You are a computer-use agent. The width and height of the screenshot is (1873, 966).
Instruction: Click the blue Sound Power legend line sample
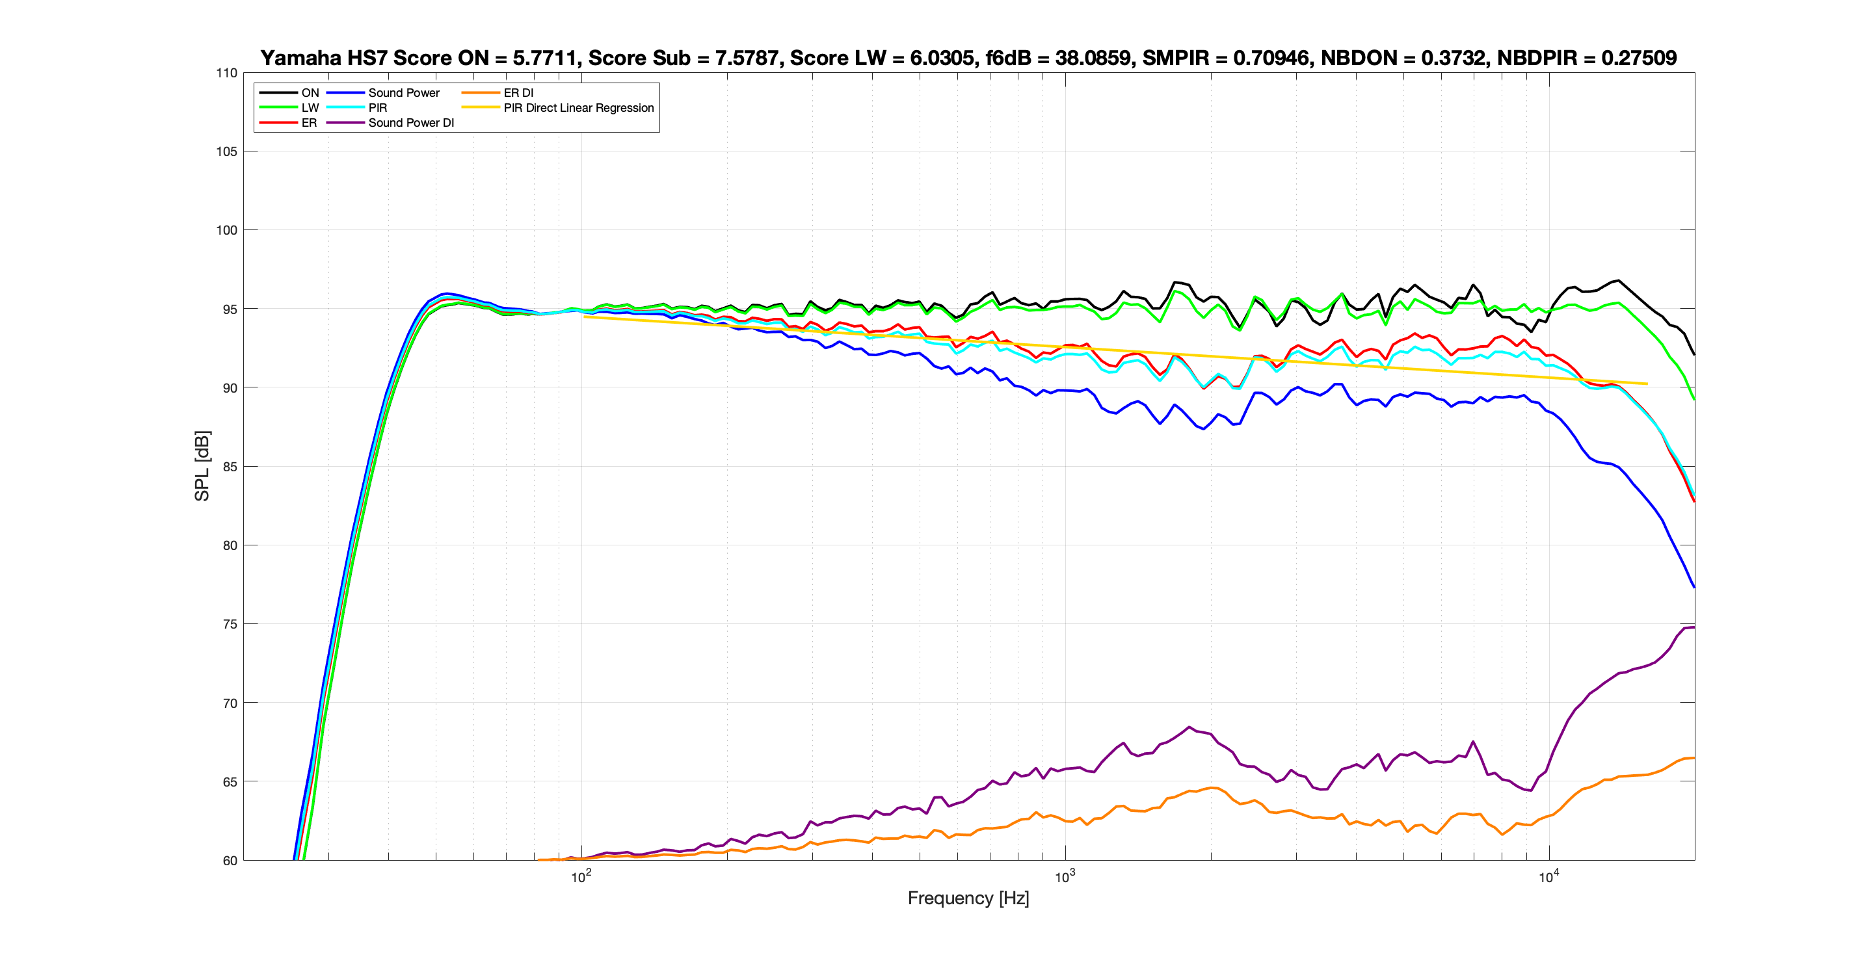(345, 93)
